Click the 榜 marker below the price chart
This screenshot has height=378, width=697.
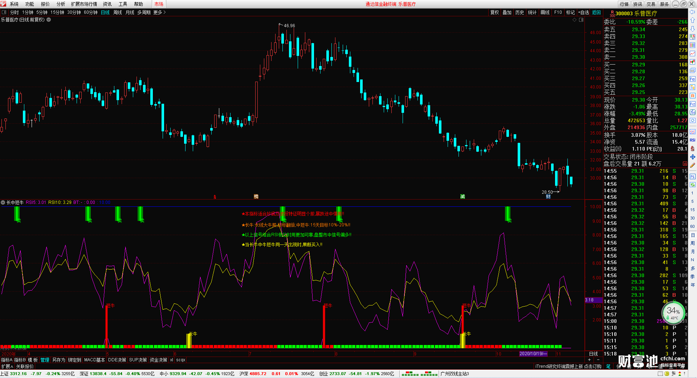pos(256,197)
